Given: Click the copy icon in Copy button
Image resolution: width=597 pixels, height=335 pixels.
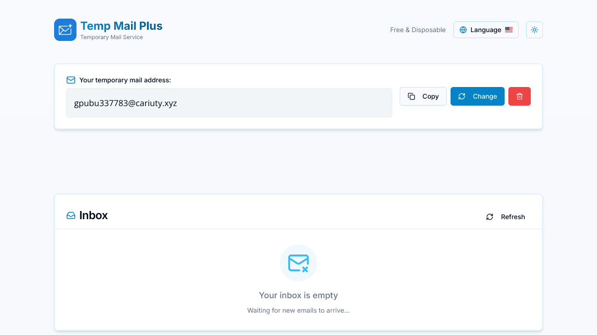Looking at the screenshot, I should click(411, 96).
